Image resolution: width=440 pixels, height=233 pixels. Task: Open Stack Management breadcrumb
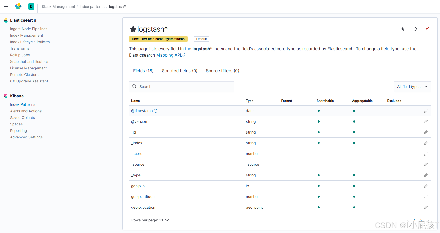pos(58,7)
